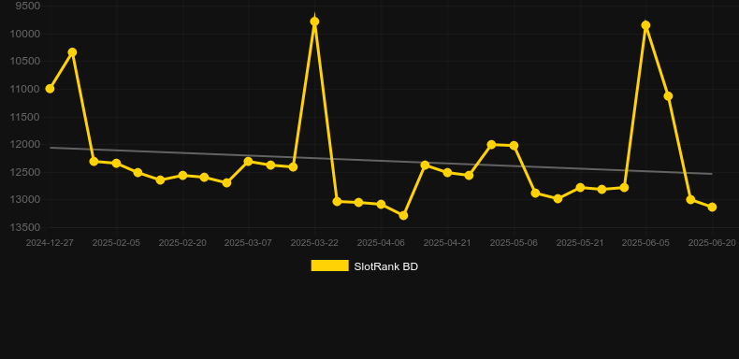Click the 10000 y-axis label
Viewport: 739px width, 359px height.
point(25,34)
